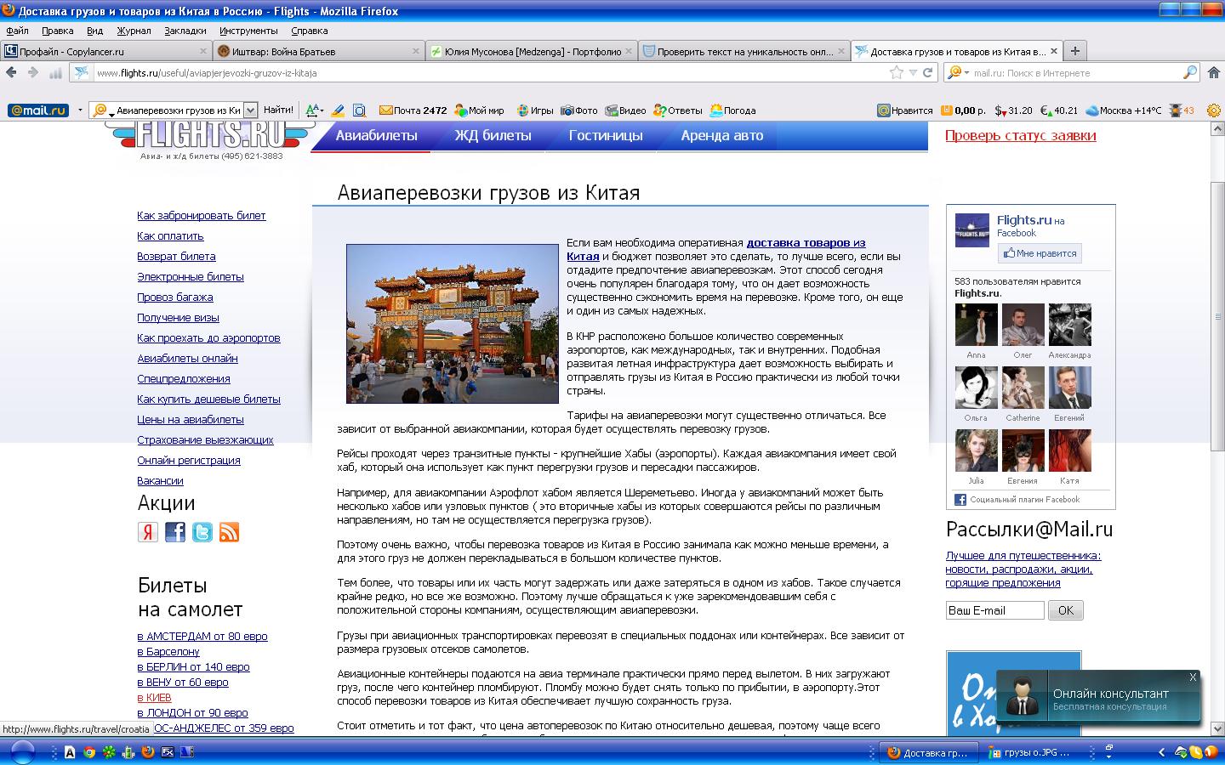Open the Правка menu

(x=58, y=31)
